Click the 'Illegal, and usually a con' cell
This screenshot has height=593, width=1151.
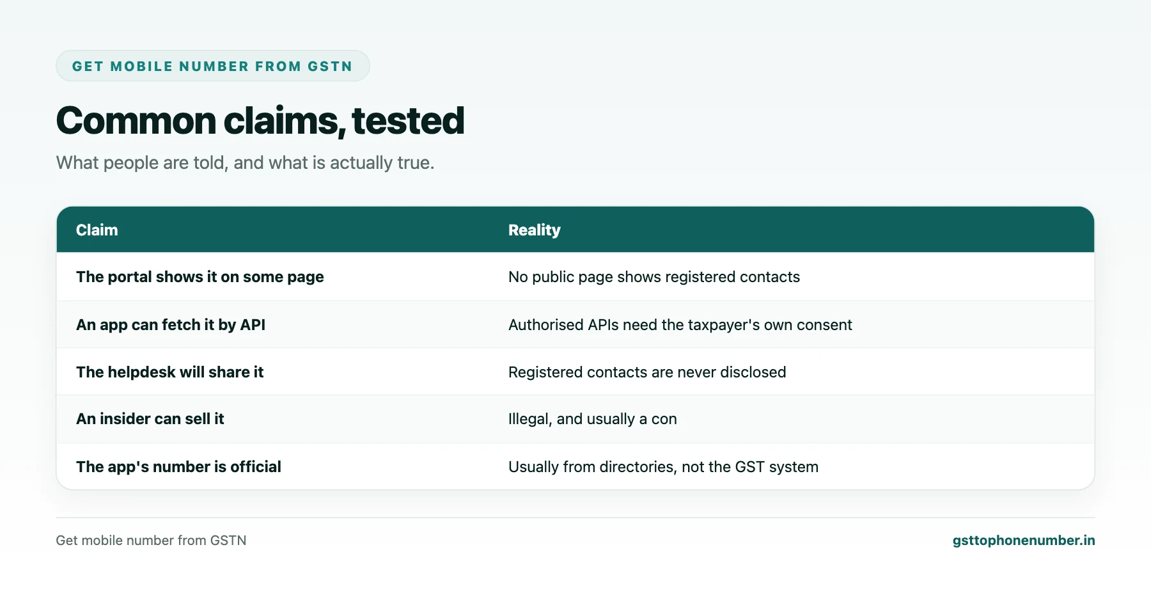pos(592,419)
